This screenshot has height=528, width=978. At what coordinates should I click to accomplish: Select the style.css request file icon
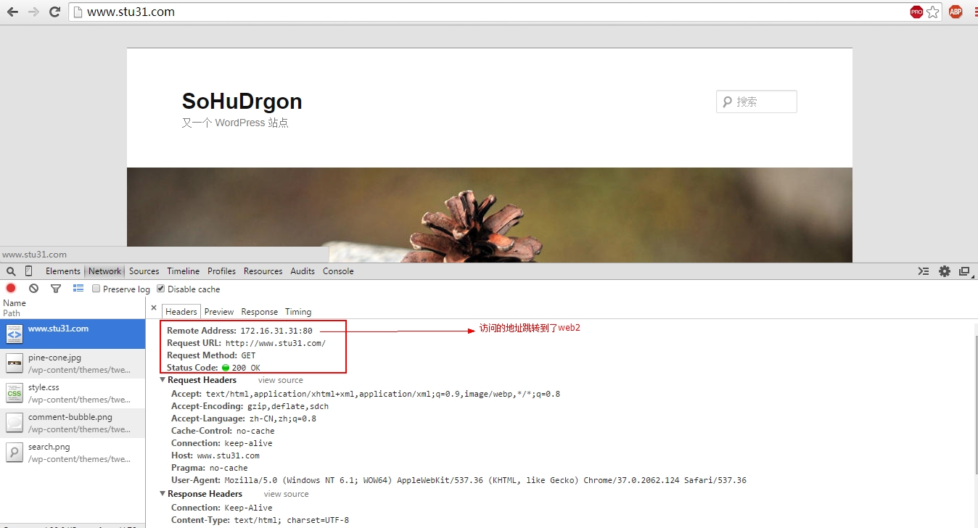(15, 393)
